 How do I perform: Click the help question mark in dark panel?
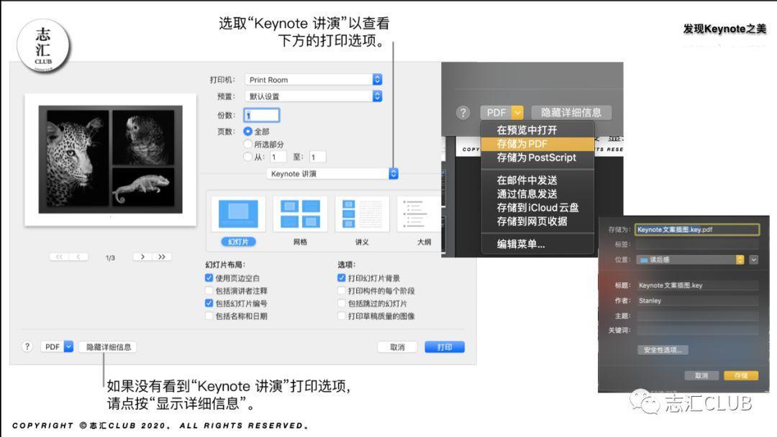point(463,113)
